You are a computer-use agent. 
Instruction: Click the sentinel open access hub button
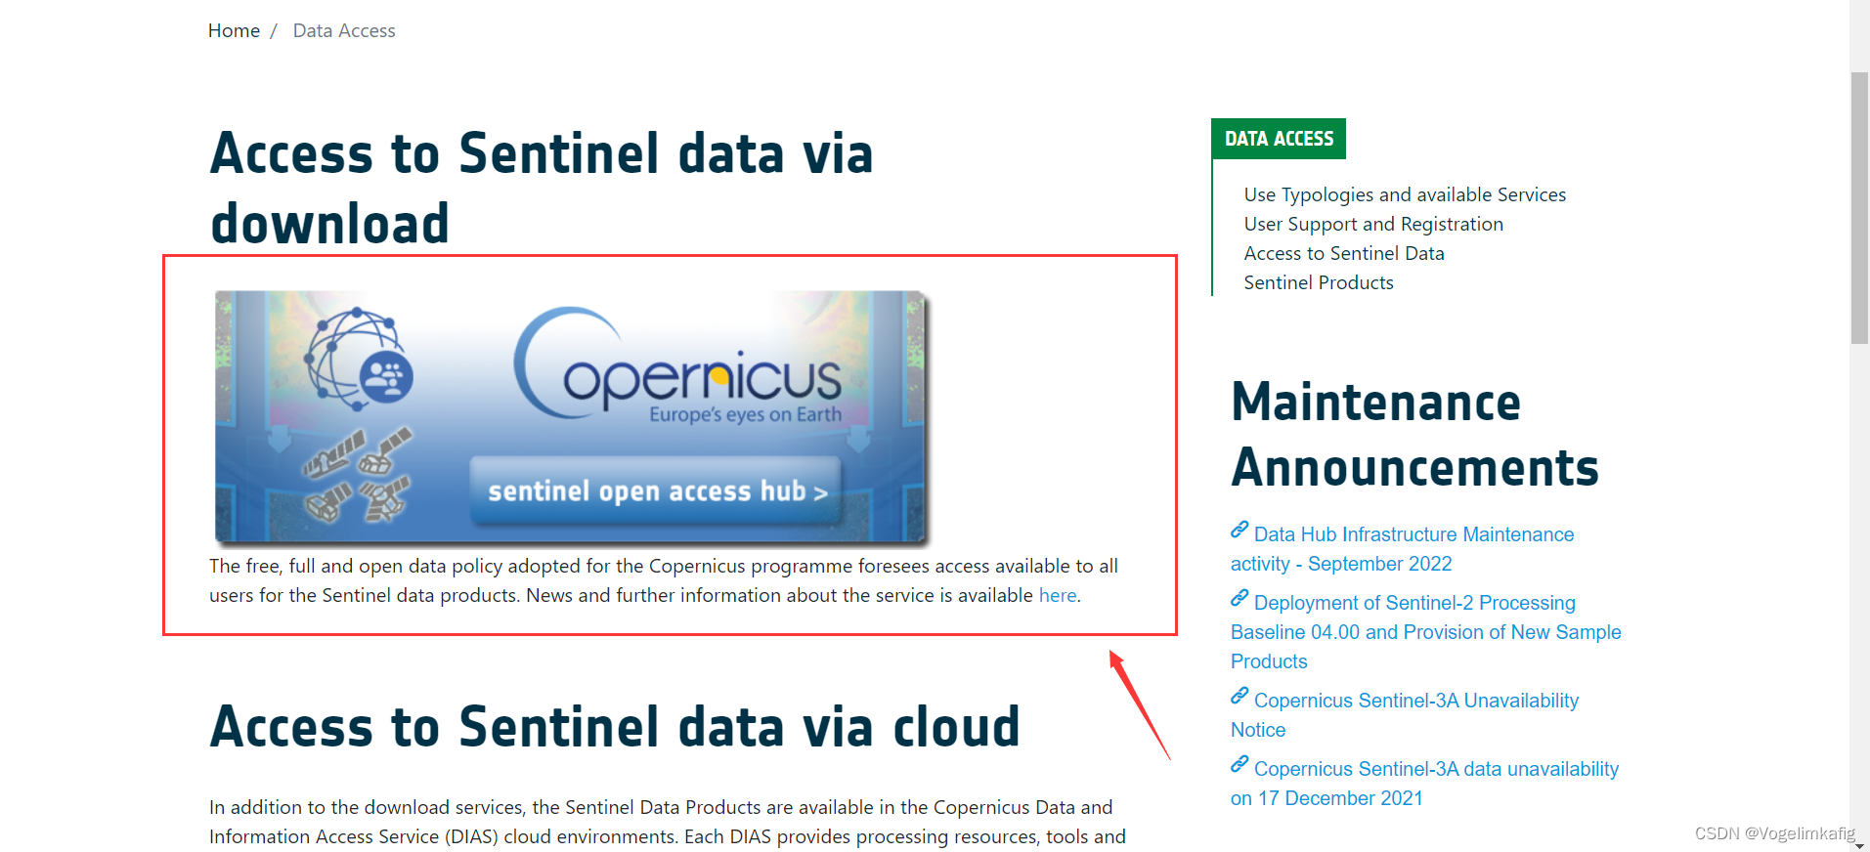pos(656,490)
